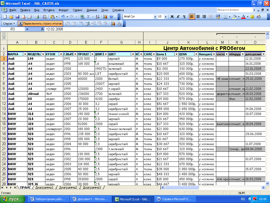Screen dimensions: 270x203
Task: Click the Paste clipboard icon
Action: coord(52,17)
